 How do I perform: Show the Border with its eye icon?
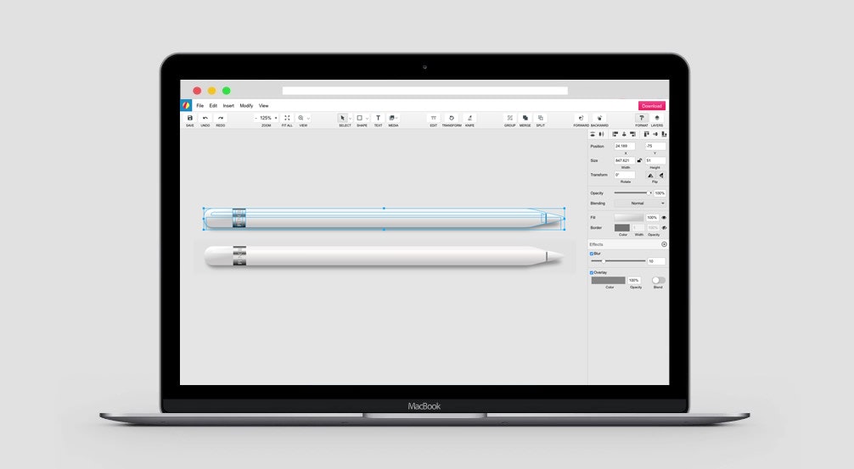tap(664, 228)
